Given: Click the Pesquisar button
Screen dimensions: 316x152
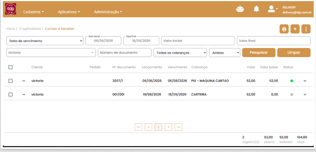Looking at the screenshot, I should [259, 53].
